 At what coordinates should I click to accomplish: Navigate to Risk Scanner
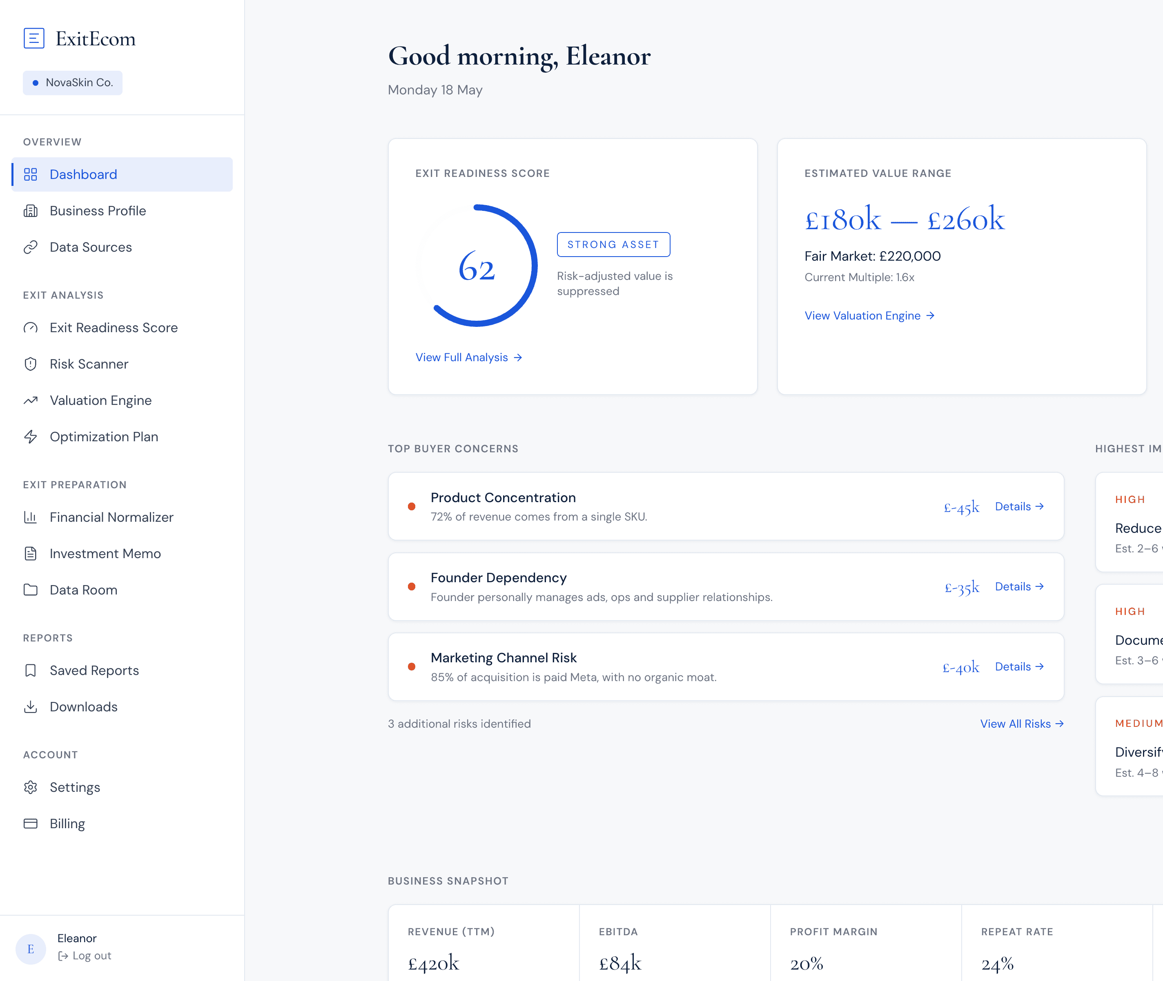[x=122, y=364]
